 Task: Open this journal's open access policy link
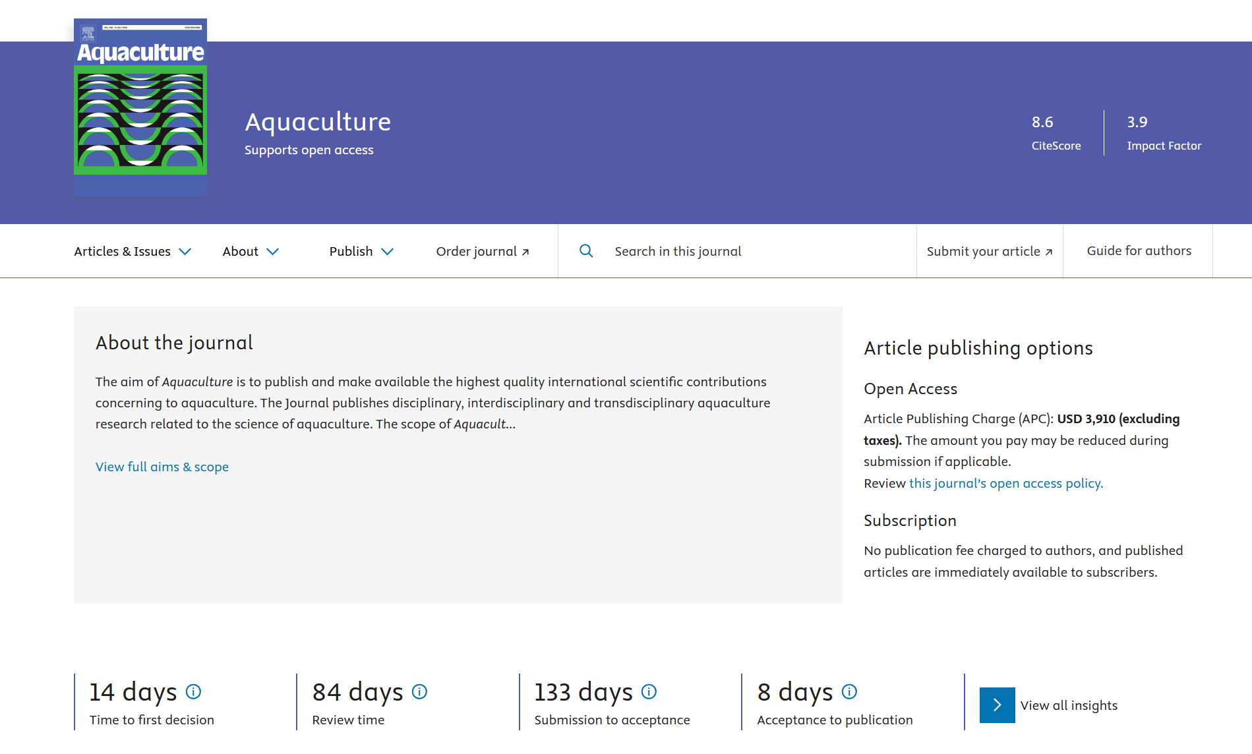point(1006,483)
